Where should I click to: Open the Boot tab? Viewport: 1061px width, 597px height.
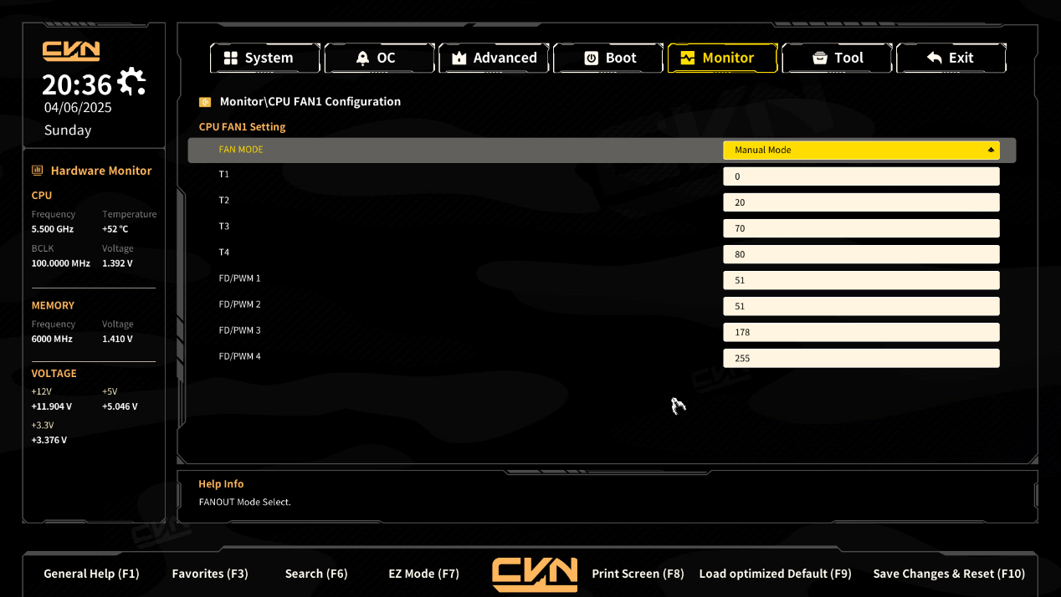point(608,58)
